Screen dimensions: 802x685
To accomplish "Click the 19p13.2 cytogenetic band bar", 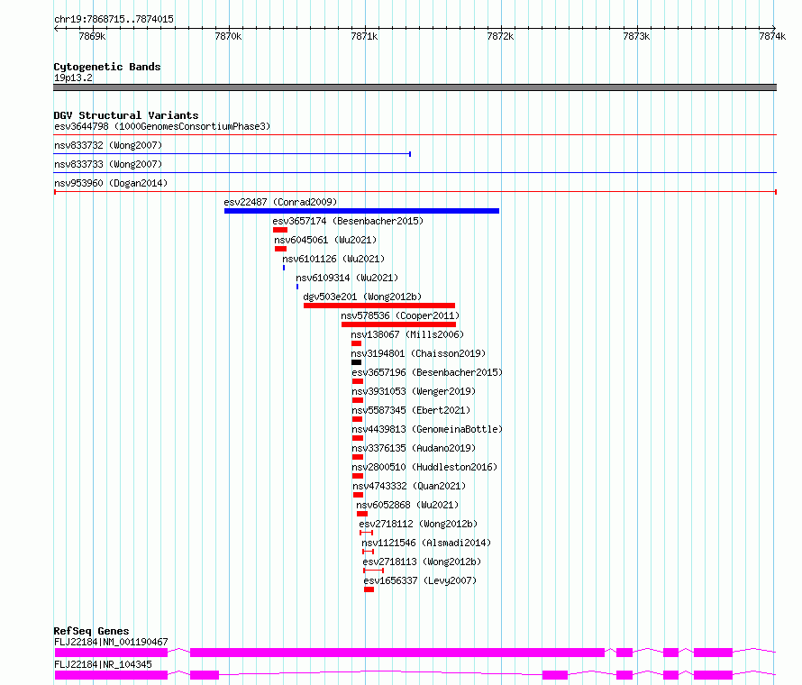I will 415,87.
